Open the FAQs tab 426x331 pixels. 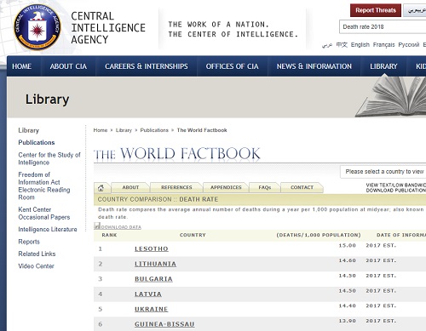click(x=265, y=187)
